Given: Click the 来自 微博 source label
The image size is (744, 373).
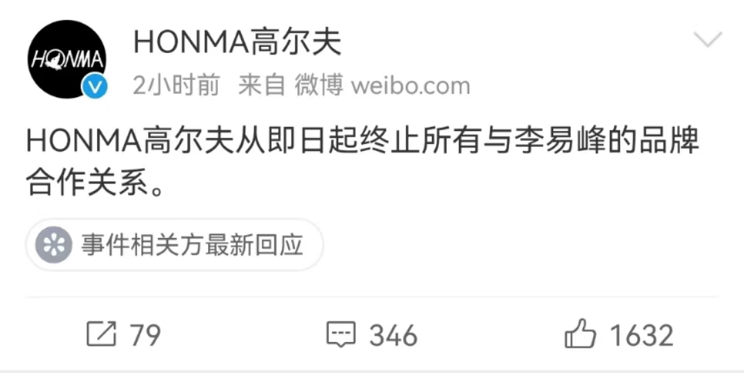Looking at the screenshot, I should tap(291, 85).
